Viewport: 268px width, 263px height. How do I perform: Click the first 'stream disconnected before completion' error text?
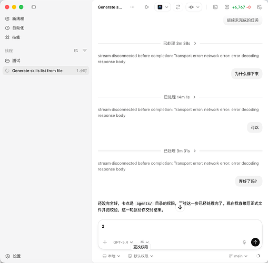178,59
